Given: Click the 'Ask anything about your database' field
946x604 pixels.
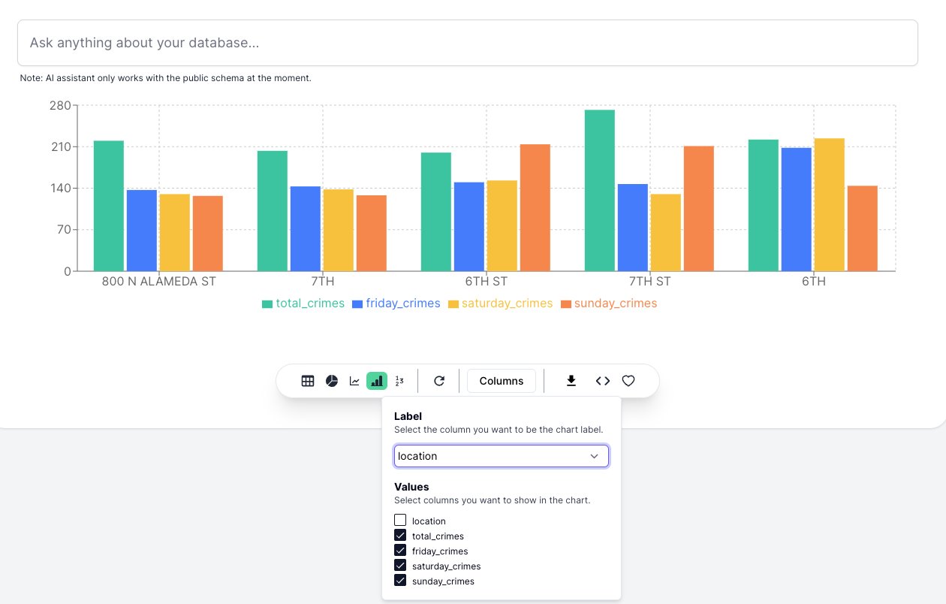Looking at the screenshot, I should (467, 43).
